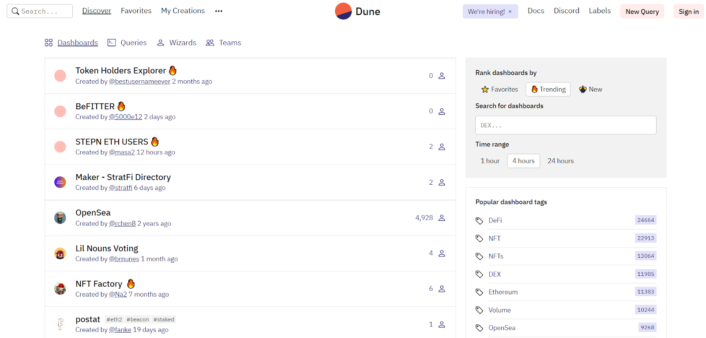Click the New Query button

coord(642,11)
